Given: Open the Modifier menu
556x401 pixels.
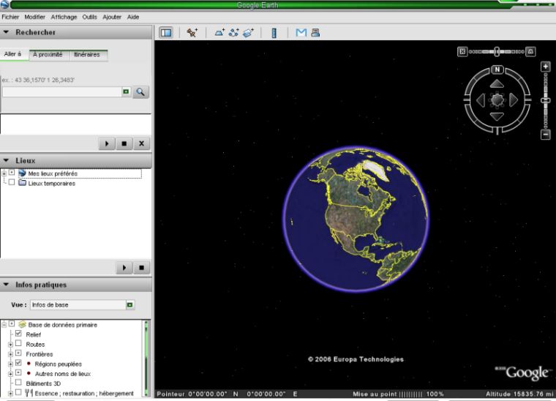Looking at the screenshot, I should pyautogui.click(x=35, y=17).
